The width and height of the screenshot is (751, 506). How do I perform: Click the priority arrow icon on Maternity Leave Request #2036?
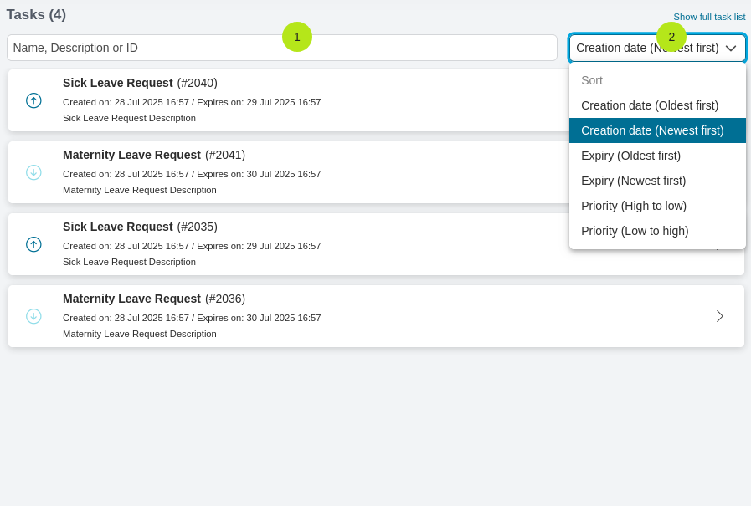point(33,316)
